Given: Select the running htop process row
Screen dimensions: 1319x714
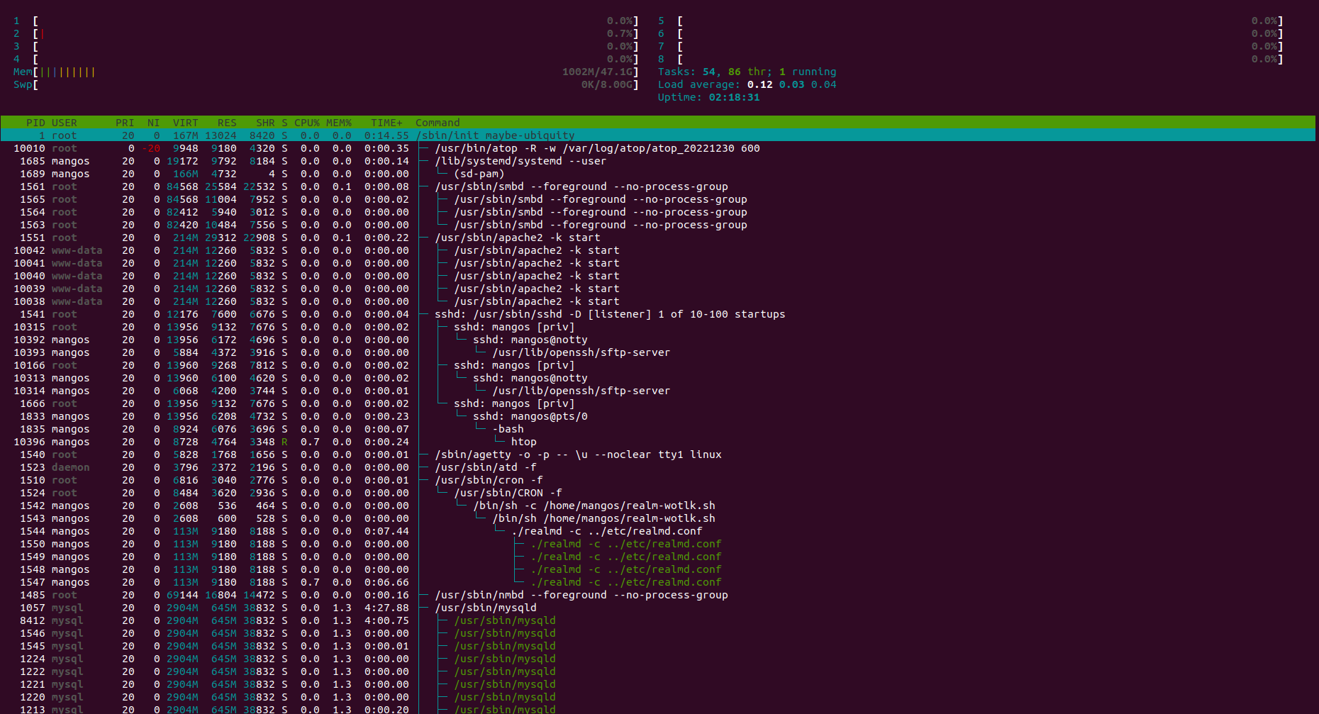Looking at the screenshot, I should pyautogui.click(x=658, y=442).
